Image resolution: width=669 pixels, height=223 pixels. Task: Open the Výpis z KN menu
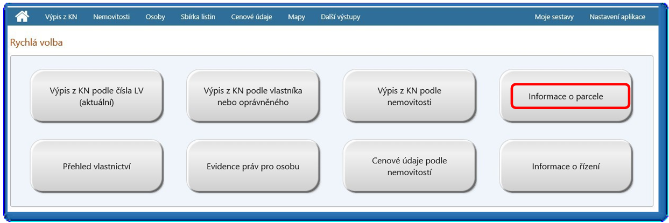click(61, 17)
